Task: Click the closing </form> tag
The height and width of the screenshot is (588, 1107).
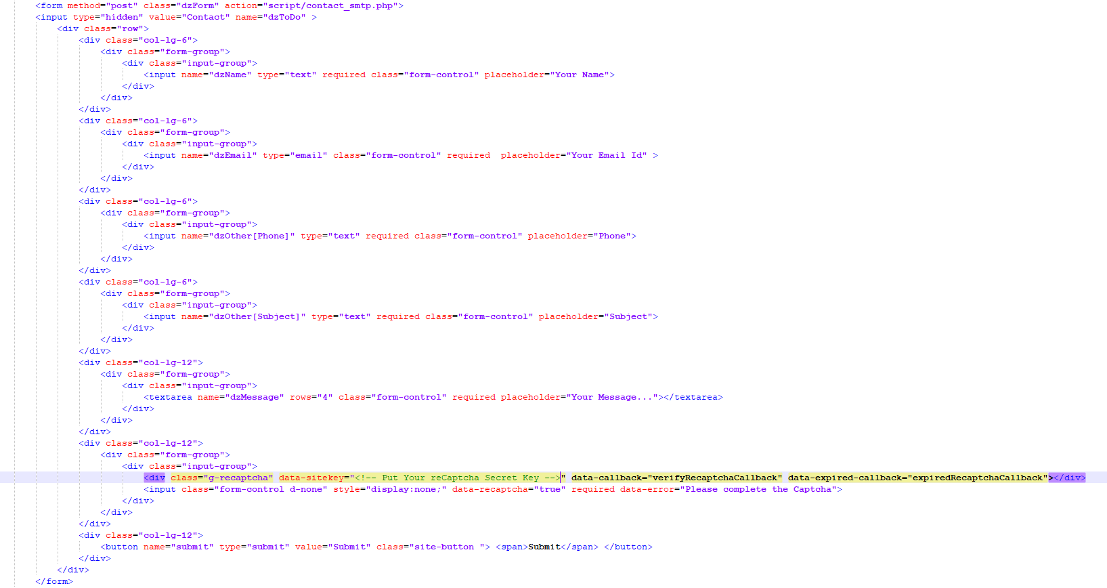Action: (x=54, y=581)
